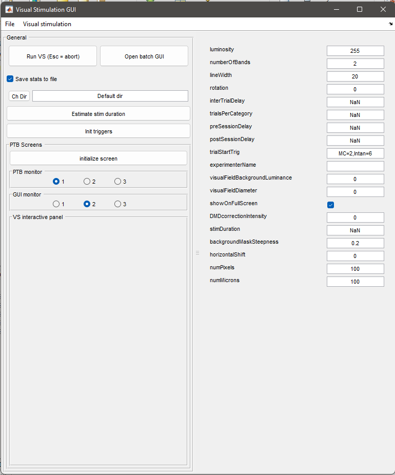395x475 pixels.
Task: Select PTB monitor 1 radio button
Action: [x=56, y=181]
